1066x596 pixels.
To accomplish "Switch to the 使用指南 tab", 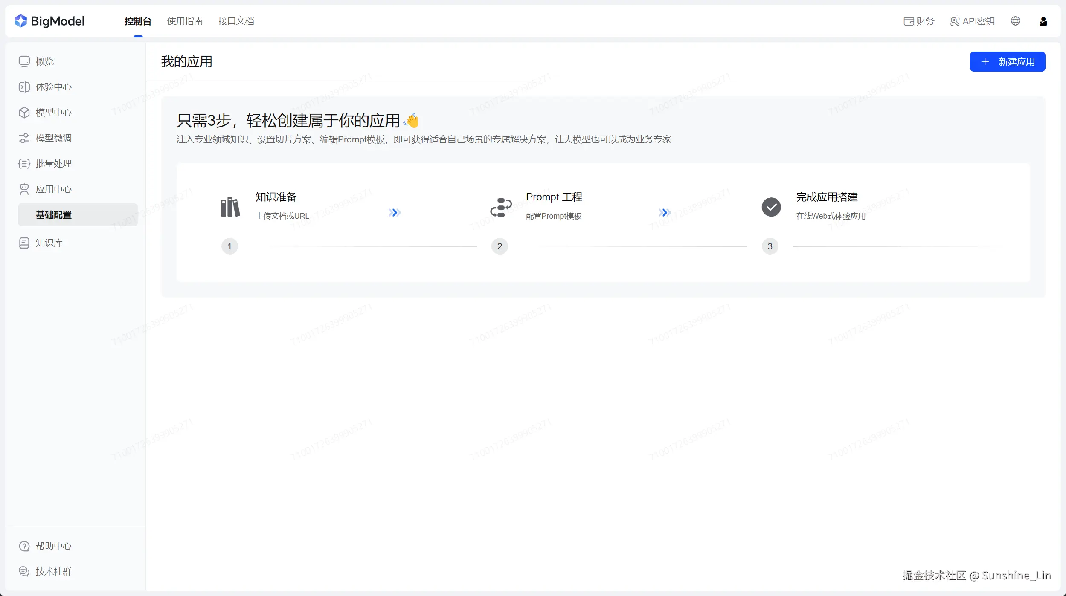I will 185,21.
